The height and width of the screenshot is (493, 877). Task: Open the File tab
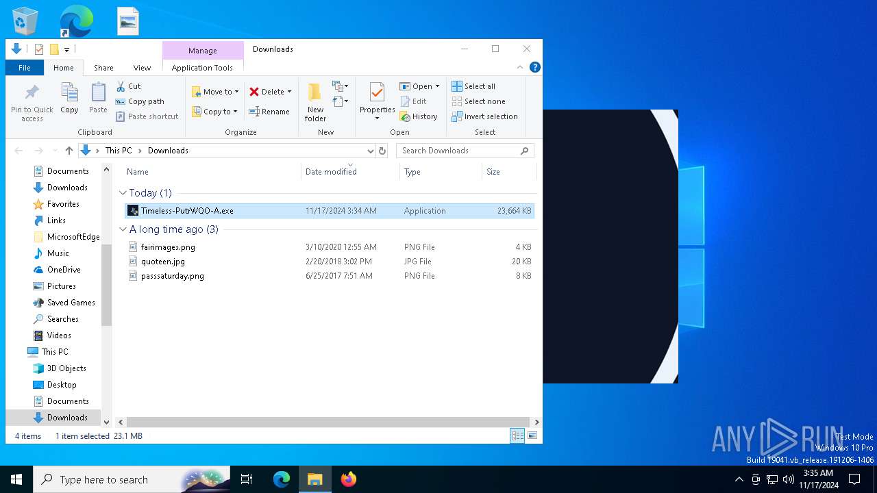point(25,68)
